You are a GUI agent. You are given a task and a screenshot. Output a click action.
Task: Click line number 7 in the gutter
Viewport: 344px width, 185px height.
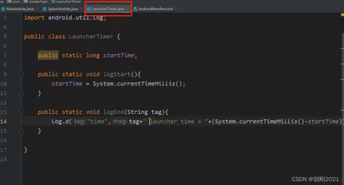5,55
